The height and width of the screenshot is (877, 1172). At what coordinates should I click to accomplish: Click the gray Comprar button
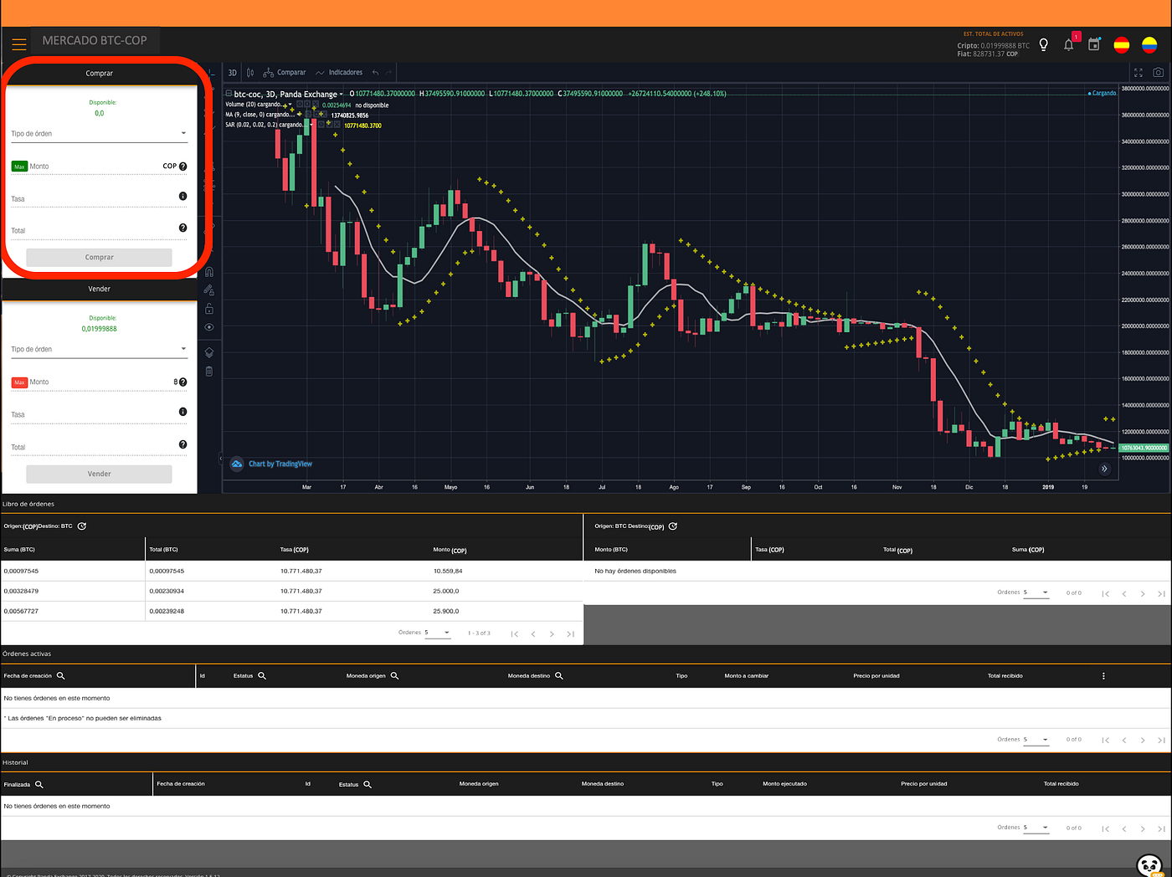(99, 258)
